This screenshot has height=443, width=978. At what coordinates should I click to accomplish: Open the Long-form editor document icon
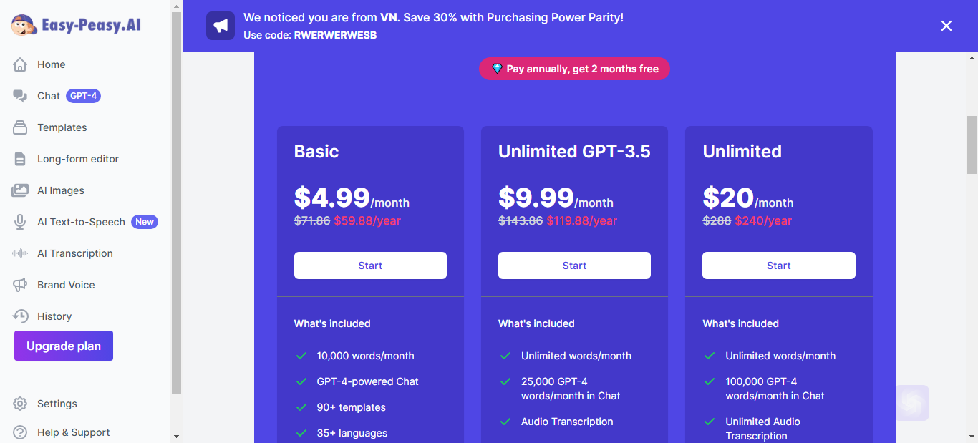click(x=20, y=159)
